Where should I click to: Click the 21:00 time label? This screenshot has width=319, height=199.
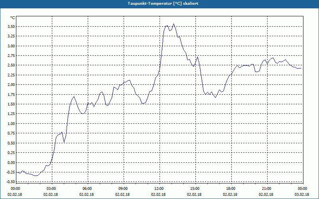pos(267,189)
